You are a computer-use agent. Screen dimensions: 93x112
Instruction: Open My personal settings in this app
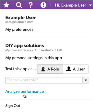(x=34, y=58)
